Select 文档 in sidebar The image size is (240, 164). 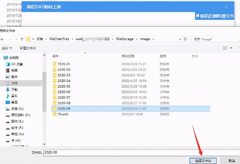click(x=12, y=83)
